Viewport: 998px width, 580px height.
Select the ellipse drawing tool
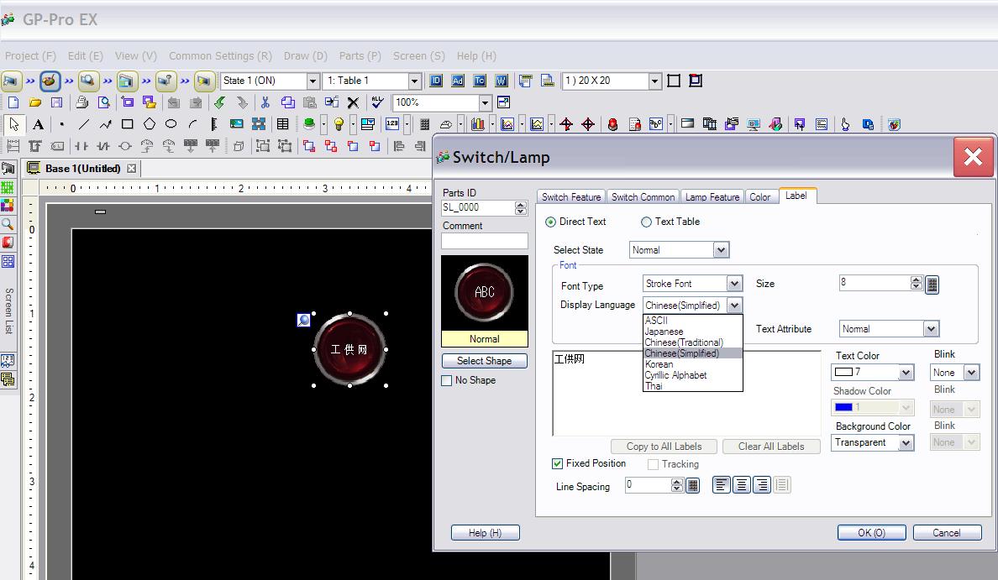pos(171,124)
